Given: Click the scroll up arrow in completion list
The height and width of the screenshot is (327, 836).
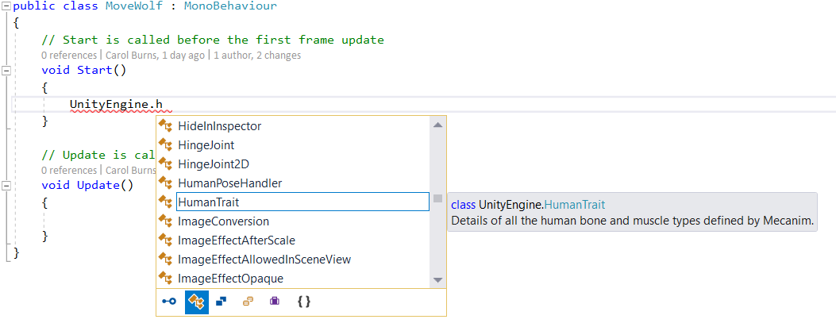Looking at the screenshot, I should (x=437, y=125).
